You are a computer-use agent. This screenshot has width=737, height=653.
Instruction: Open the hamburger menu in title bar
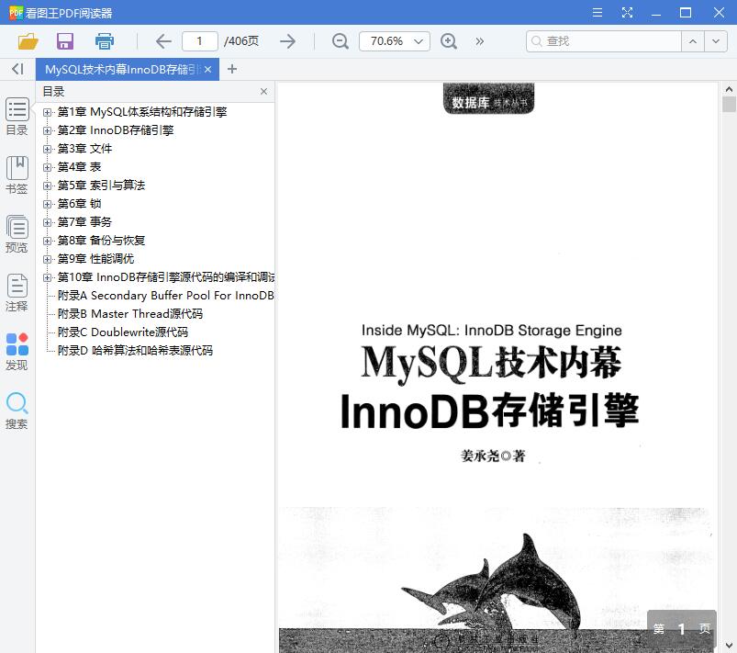[x=597, y=12]
